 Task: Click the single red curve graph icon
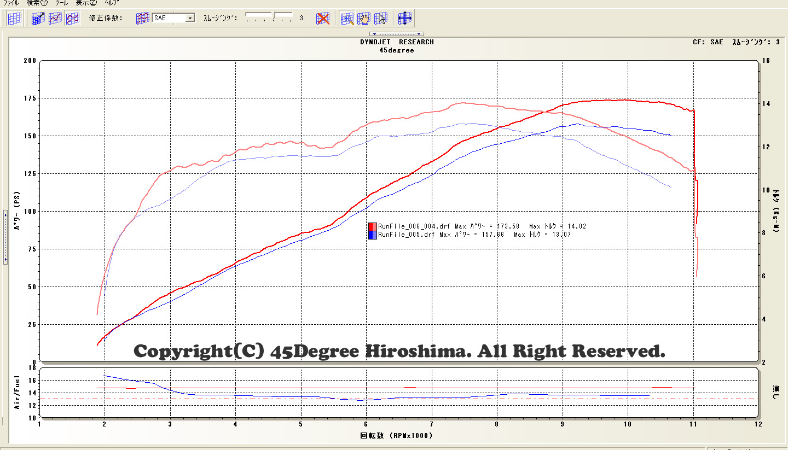55,18
